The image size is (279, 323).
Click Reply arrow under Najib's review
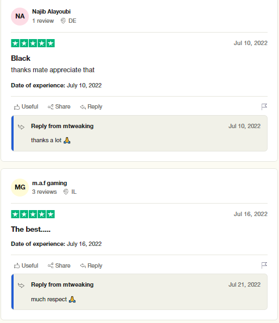coord(83,107)
